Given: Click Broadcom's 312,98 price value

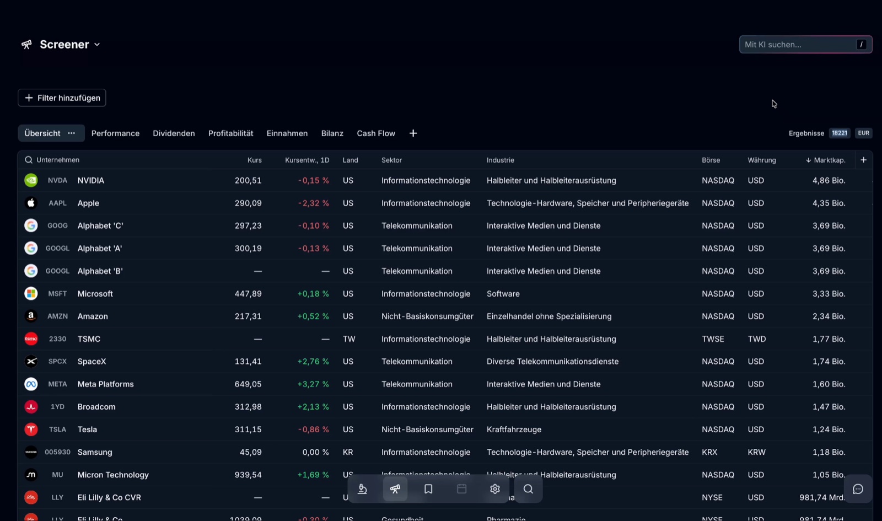Looking at the screenshot, I should point(248,407).
